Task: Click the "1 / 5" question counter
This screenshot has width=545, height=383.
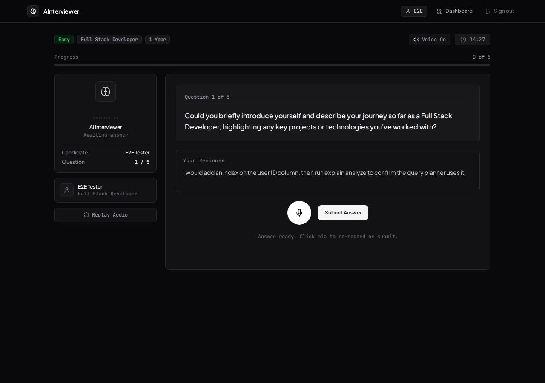Action: click(x=142, y=162)
